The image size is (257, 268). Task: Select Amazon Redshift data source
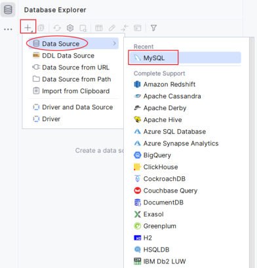pos(185,84)
